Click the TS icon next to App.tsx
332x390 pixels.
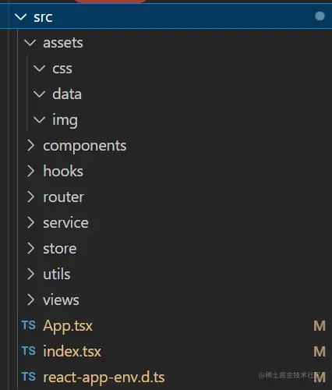point(29,325)
